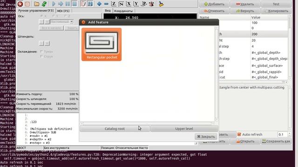The width and height of the screenshot is (298, 167).
Task: Switch to Z top view icon
Action: click(x=114, y=4)
